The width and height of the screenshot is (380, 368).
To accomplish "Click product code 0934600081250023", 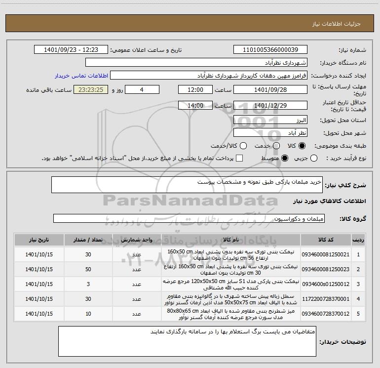I will click(326, 269).
